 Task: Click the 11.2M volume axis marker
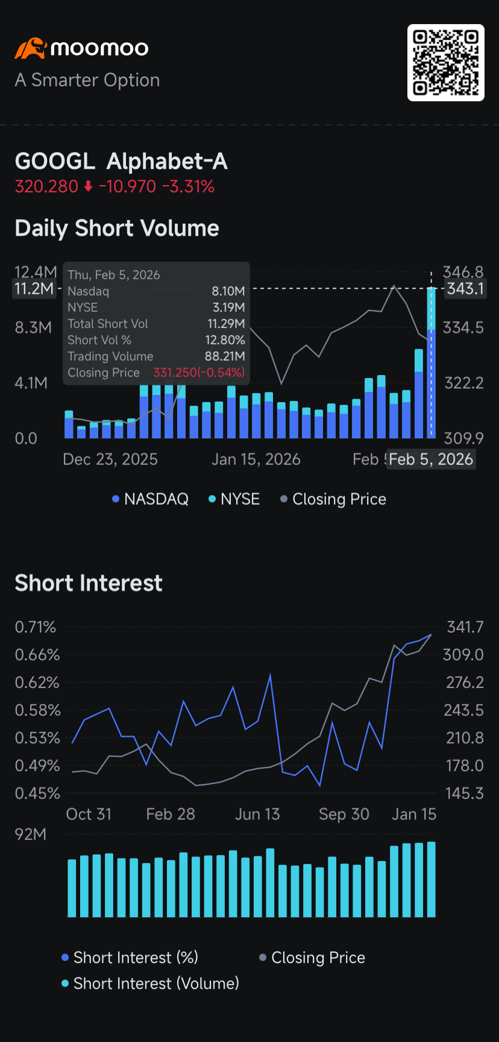coord(34,289)
